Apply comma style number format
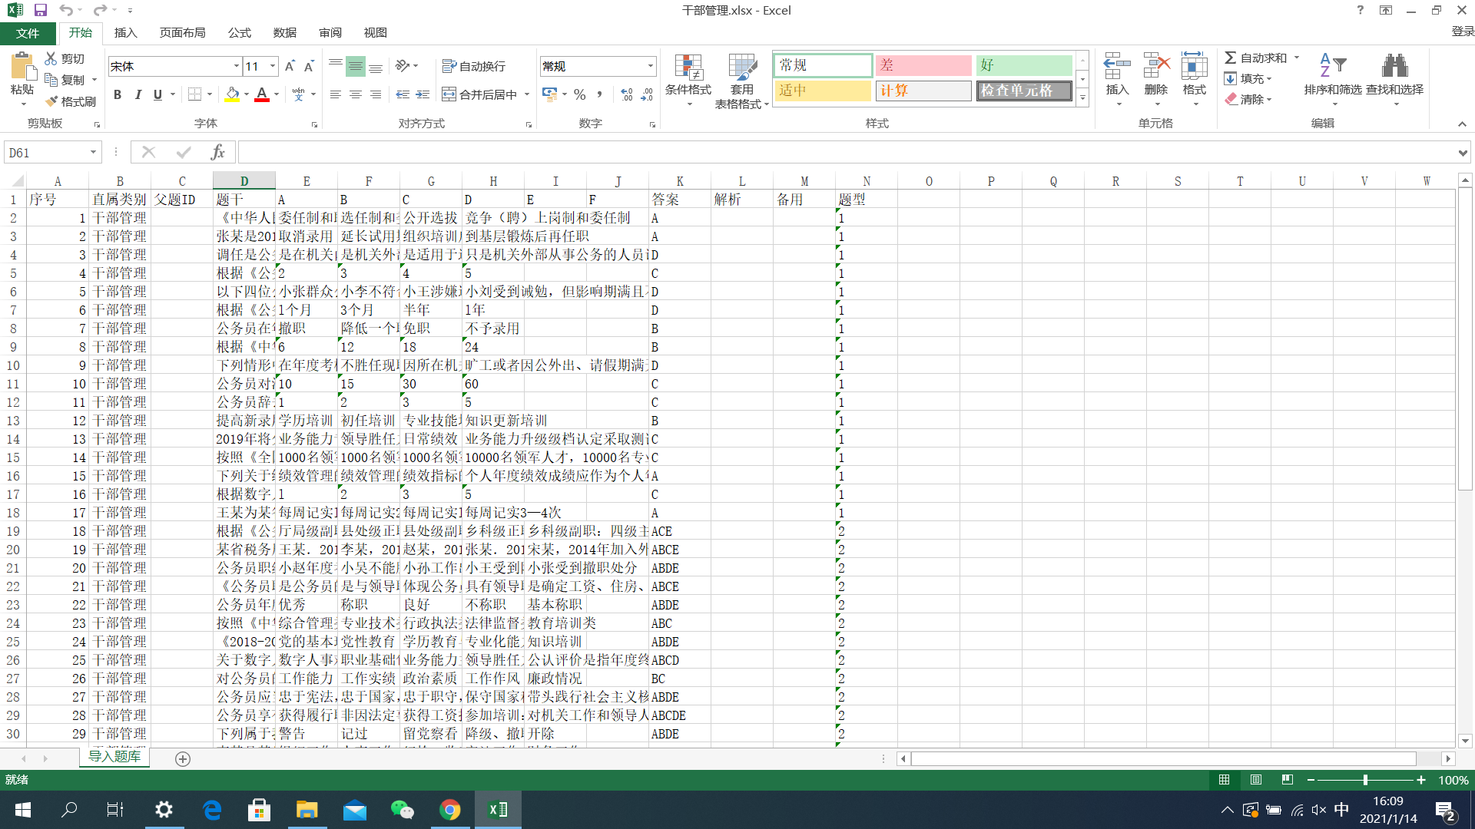Viewport: 1475px width, 829px height. point(600,94)
